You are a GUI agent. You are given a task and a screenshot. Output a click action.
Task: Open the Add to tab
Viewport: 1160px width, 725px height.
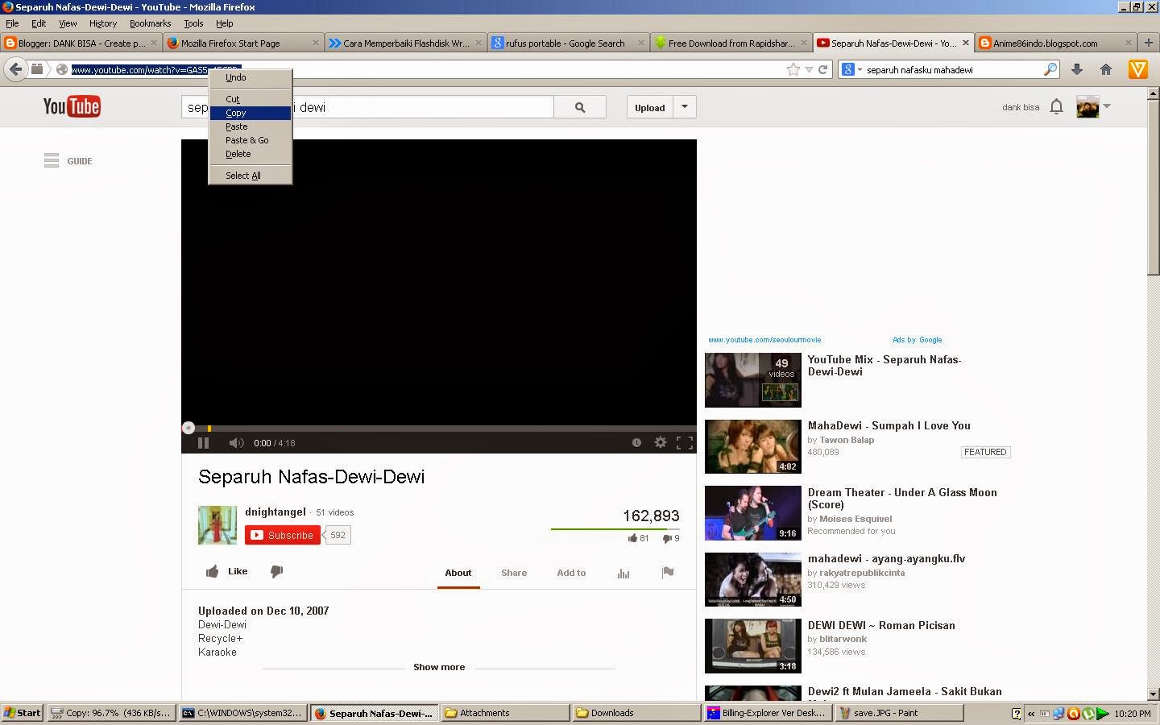[571, 573]
